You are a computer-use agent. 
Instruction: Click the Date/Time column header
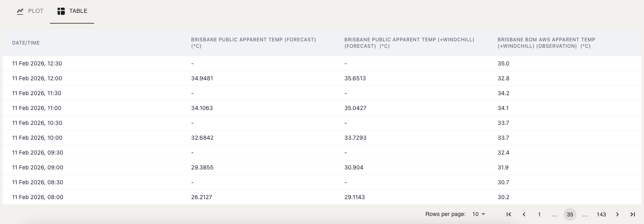(26, 43)
